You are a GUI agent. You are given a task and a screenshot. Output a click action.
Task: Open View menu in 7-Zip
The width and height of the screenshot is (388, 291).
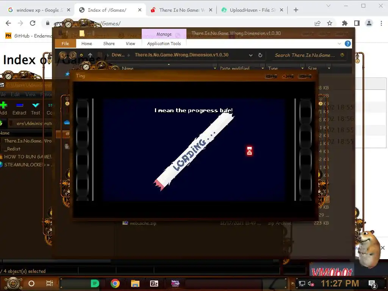click(x=30, y=94)
